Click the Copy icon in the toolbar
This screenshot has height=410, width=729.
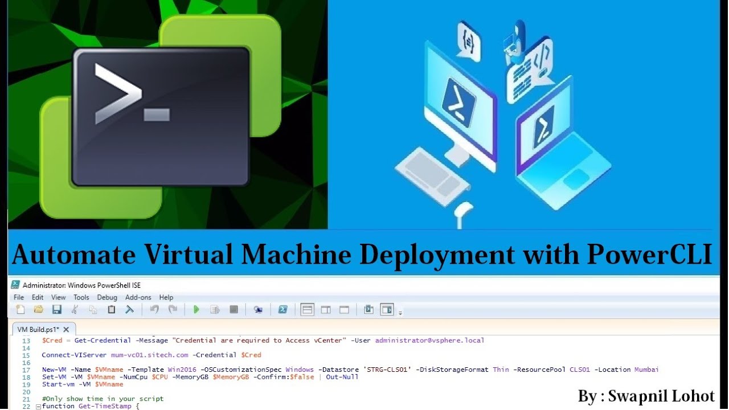pos(93,310)
